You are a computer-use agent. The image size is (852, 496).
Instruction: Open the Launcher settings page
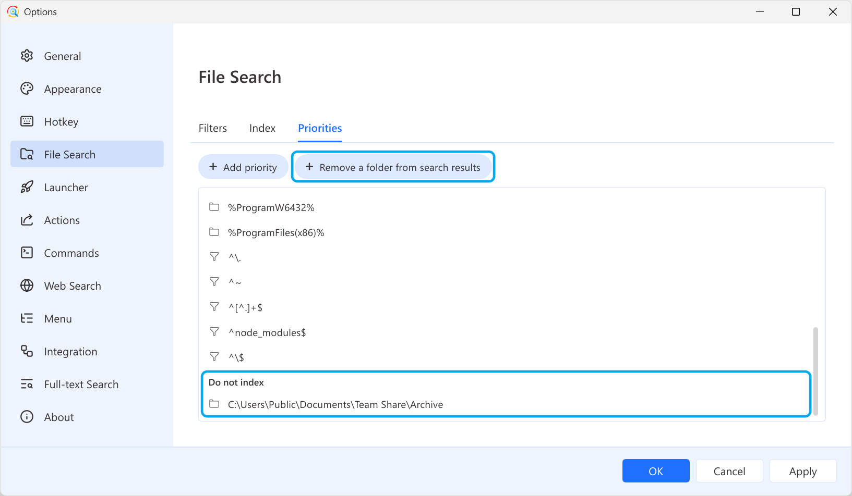pos(87,187)
